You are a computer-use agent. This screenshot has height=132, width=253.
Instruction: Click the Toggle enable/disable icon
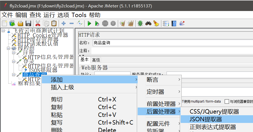(x=79, y=24)
